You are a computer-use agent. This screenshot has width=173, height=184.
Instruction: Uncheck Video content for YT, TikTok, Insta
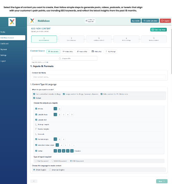pos(101,94)
